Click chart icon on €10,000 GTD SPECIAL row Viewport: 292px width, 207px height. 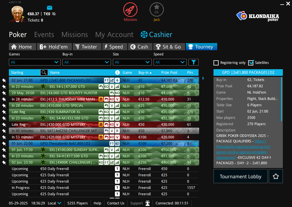[117, 106]
